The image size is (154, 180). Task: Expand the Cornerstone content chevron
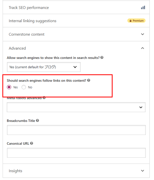click(x=143, y=34)
